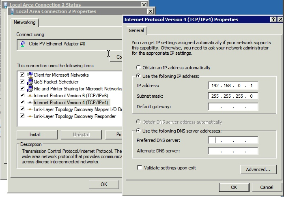Click Cancel in IPv4 Properties dialog

coord(267,187)
